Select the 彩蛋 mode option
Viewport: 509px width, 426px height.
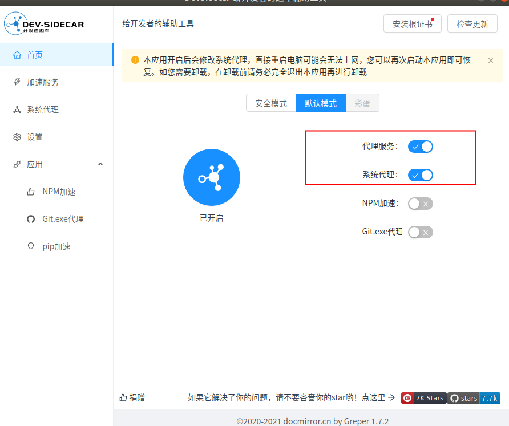click(x=362, y=103)
